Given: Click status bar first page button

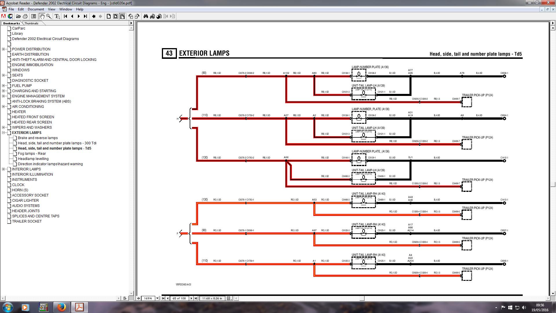Looking at the screenshot, I should 163,298.
